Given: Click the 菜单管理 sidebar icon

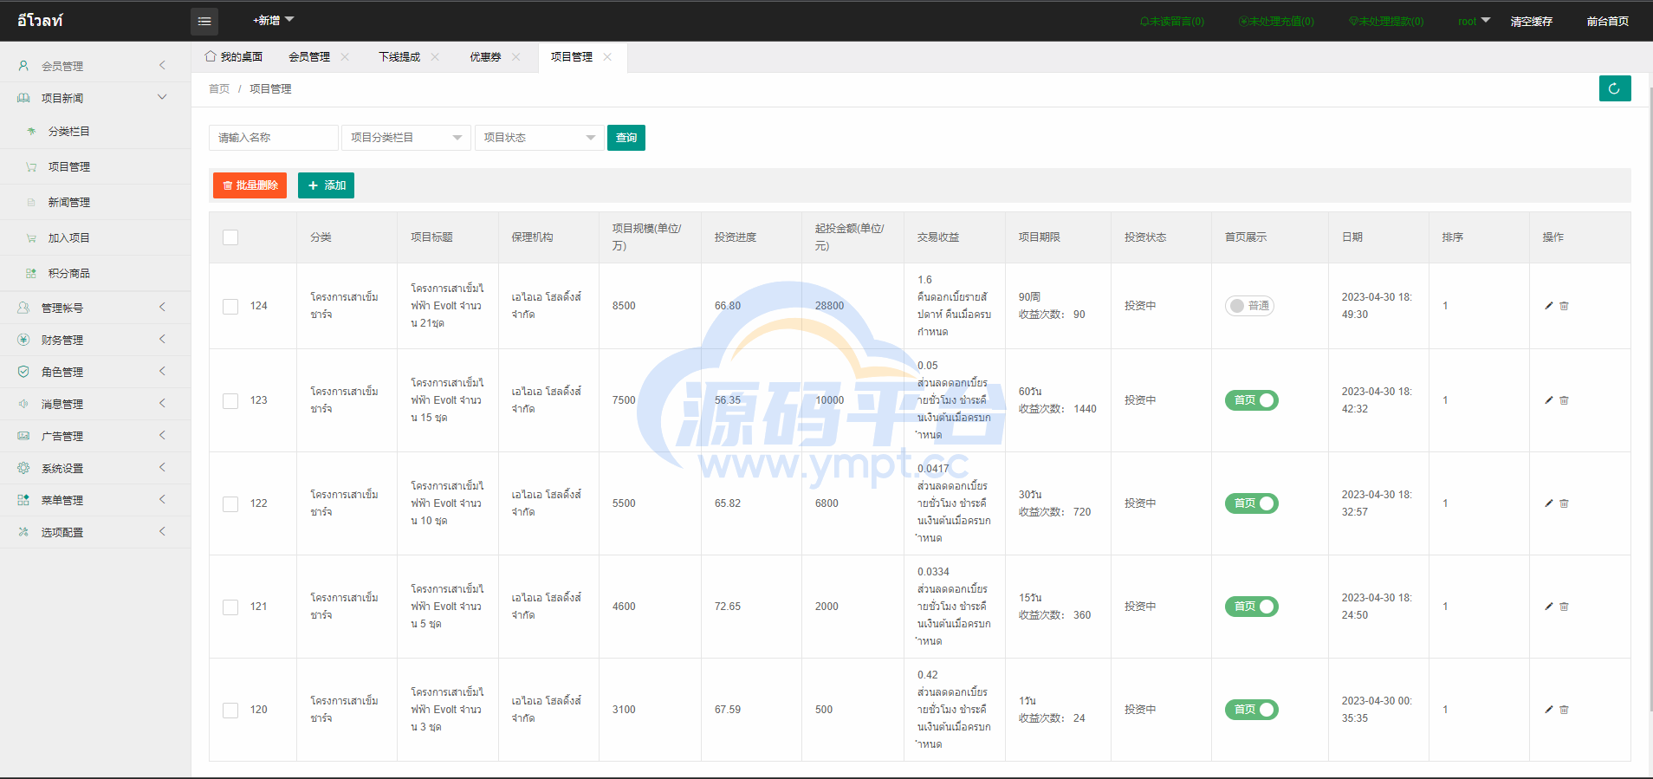Looking at the screenshot, I should pos(23,500).
